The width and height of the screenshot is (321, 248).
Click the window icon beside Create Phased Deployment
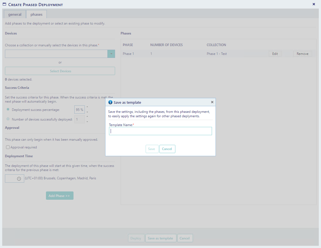click(4, 4)
